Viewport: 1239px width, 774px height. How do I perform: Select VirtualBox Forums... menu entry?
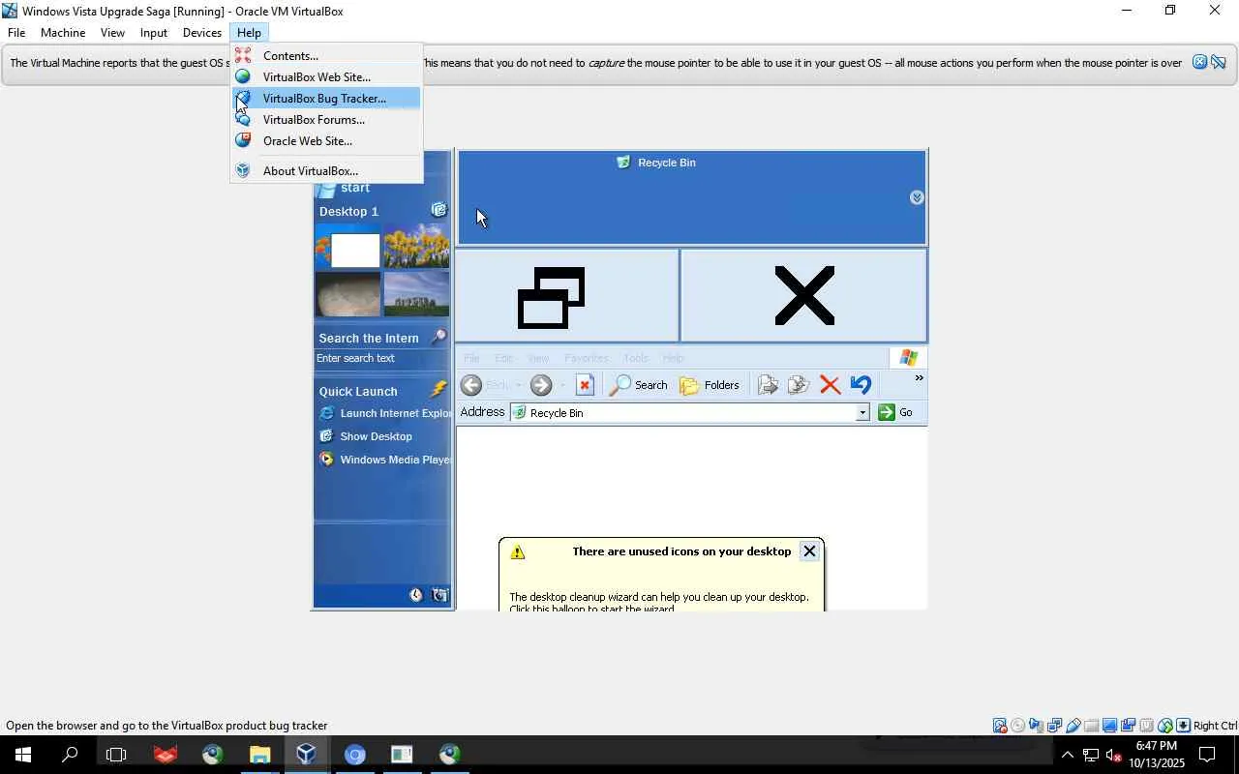coord(326,120)
